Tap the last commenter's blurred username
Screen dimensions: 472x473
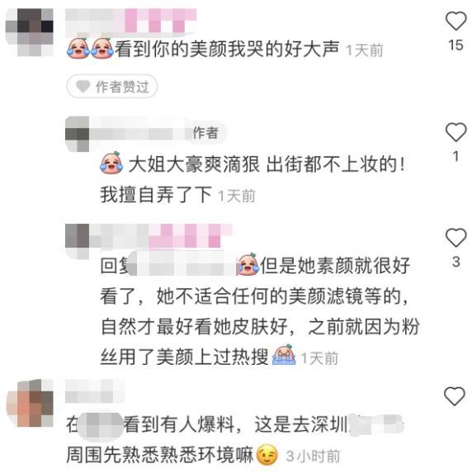point(95,391)
